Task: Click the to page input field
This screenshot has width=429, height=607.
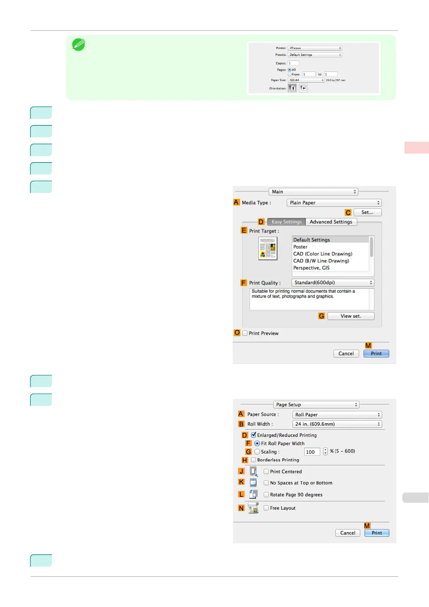Action: 331,74
